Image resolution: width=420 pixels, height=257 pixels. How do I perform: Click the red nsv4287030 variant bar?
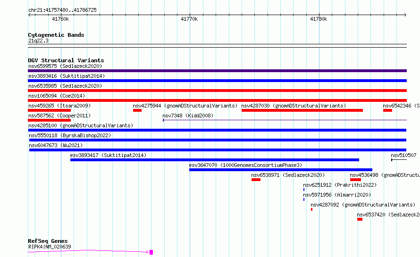pyautogui.click(x=302, y=110)
